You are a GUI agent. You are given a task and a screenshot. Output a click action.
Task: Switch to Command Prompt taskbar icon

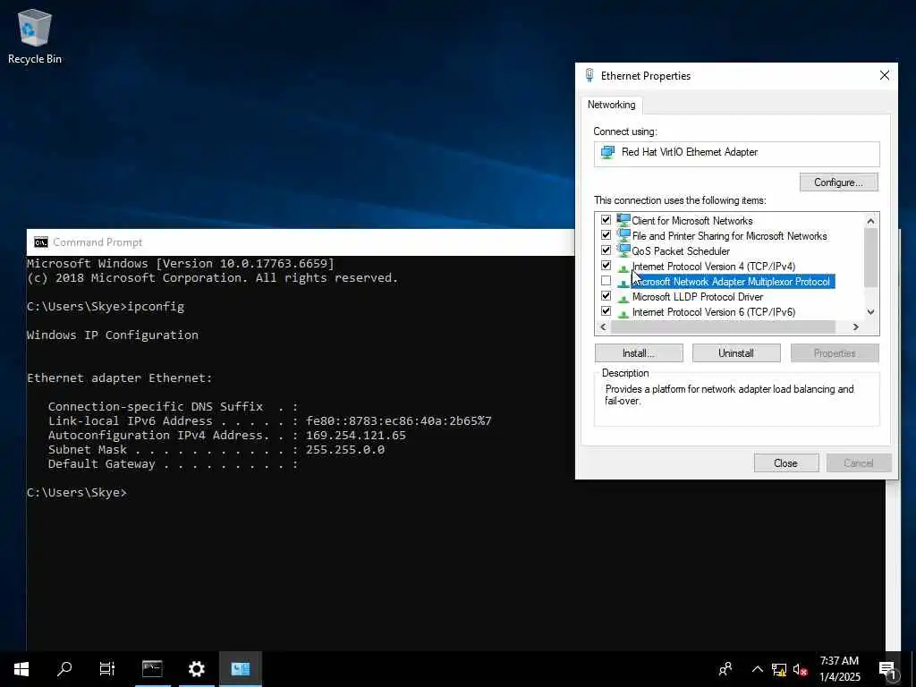coord(152,669)
